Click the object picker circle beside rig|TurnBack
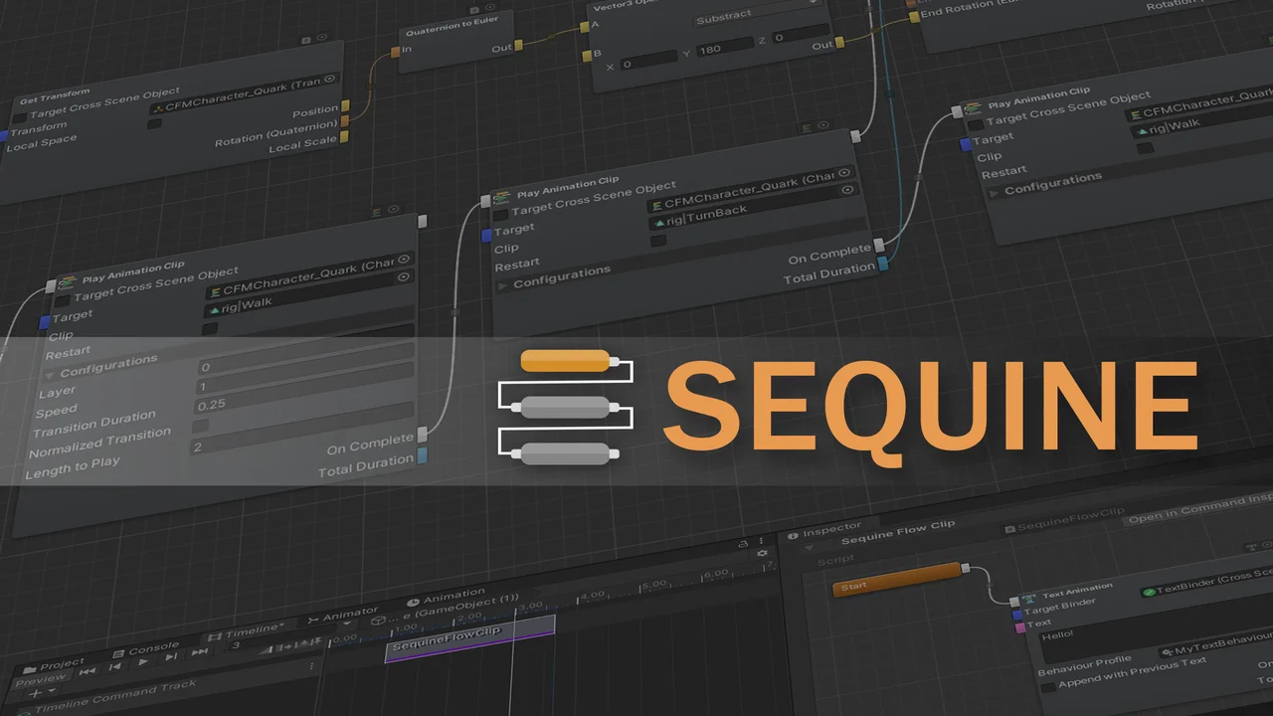The width and height of the screenshot is (1273, 716). tap(846, 189)
